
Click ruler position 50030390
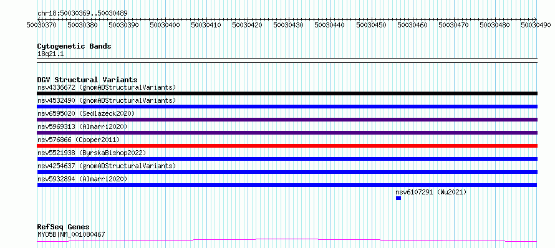point(124,25)
